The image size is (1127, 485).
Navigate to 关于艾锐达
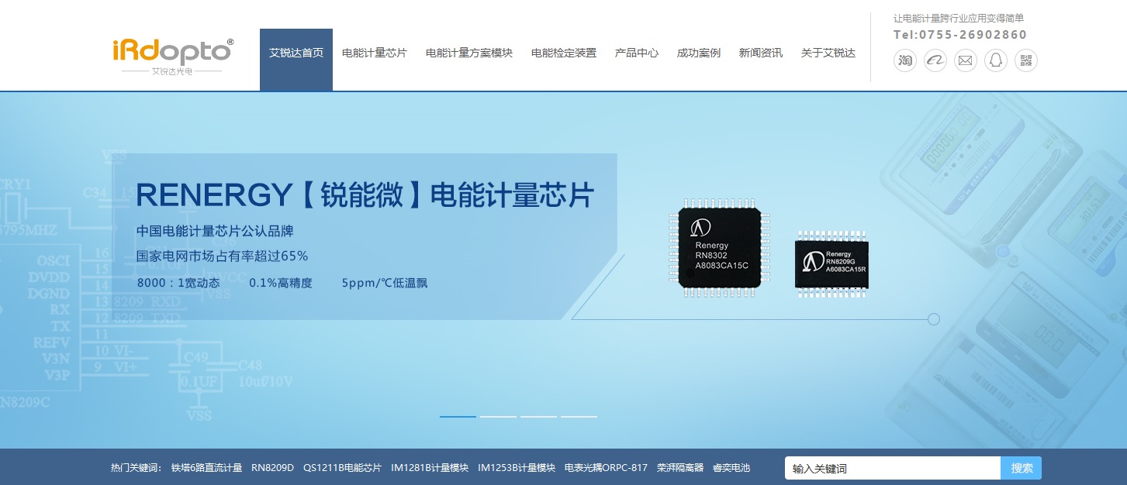(828, 53)
